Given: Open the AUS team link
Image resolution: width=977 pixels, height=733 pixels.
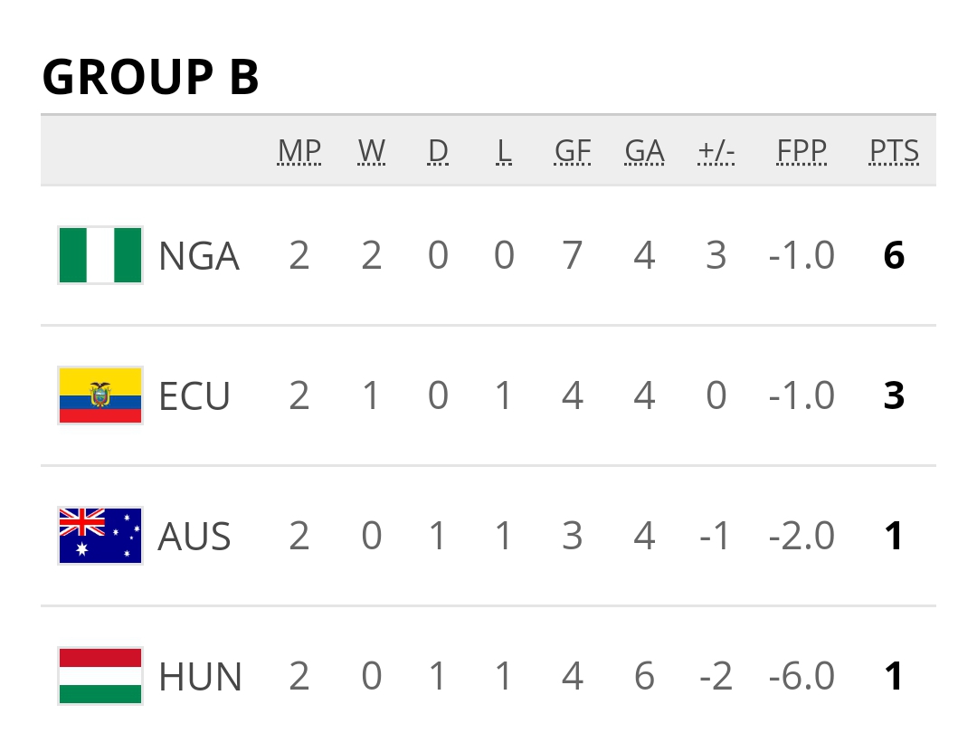Looking at the screenshot, I should pyautogui.click(x=194, y=538).
